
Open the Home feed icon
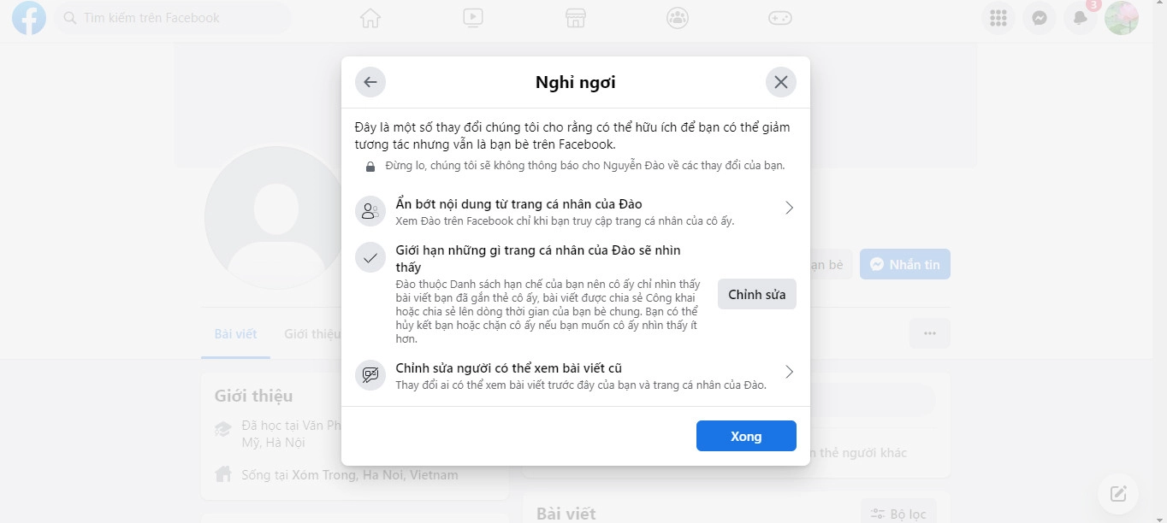pos(370,18)
